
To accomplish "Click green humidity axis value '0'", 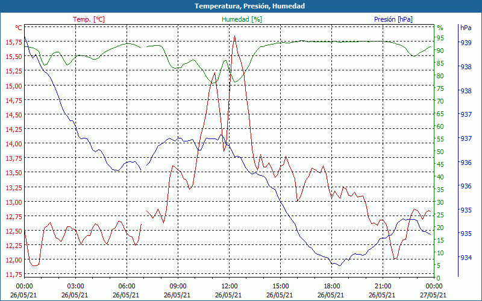I will [x=439, y=278].
